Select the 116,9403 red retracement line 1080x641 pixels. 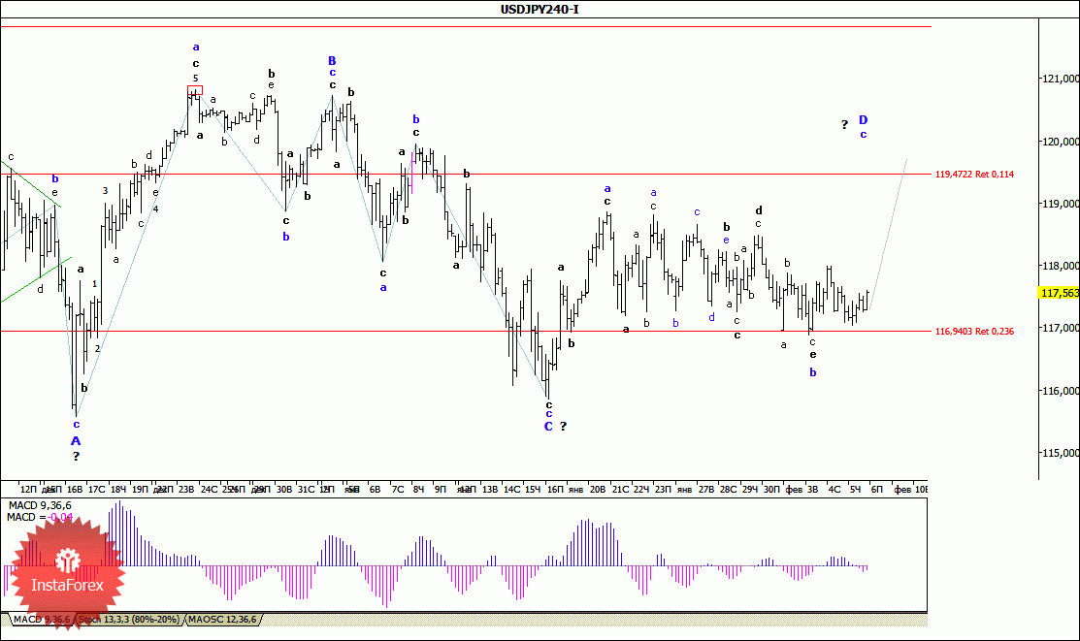pyautogui.click(x=466, y=332)
